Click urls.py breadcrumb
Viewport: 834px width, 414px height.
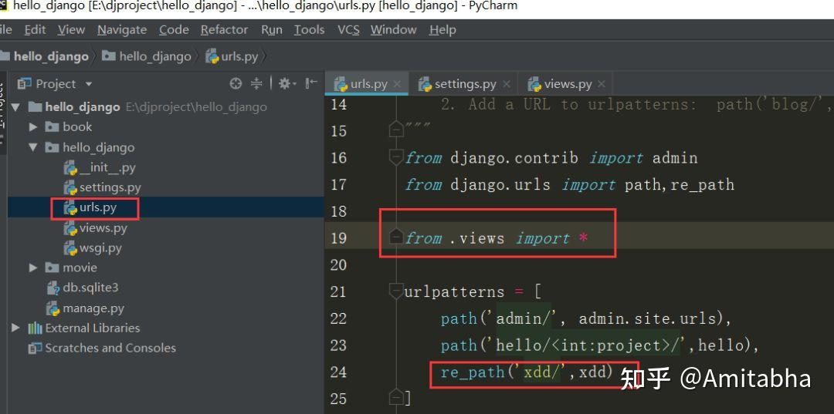pos(232,56)
